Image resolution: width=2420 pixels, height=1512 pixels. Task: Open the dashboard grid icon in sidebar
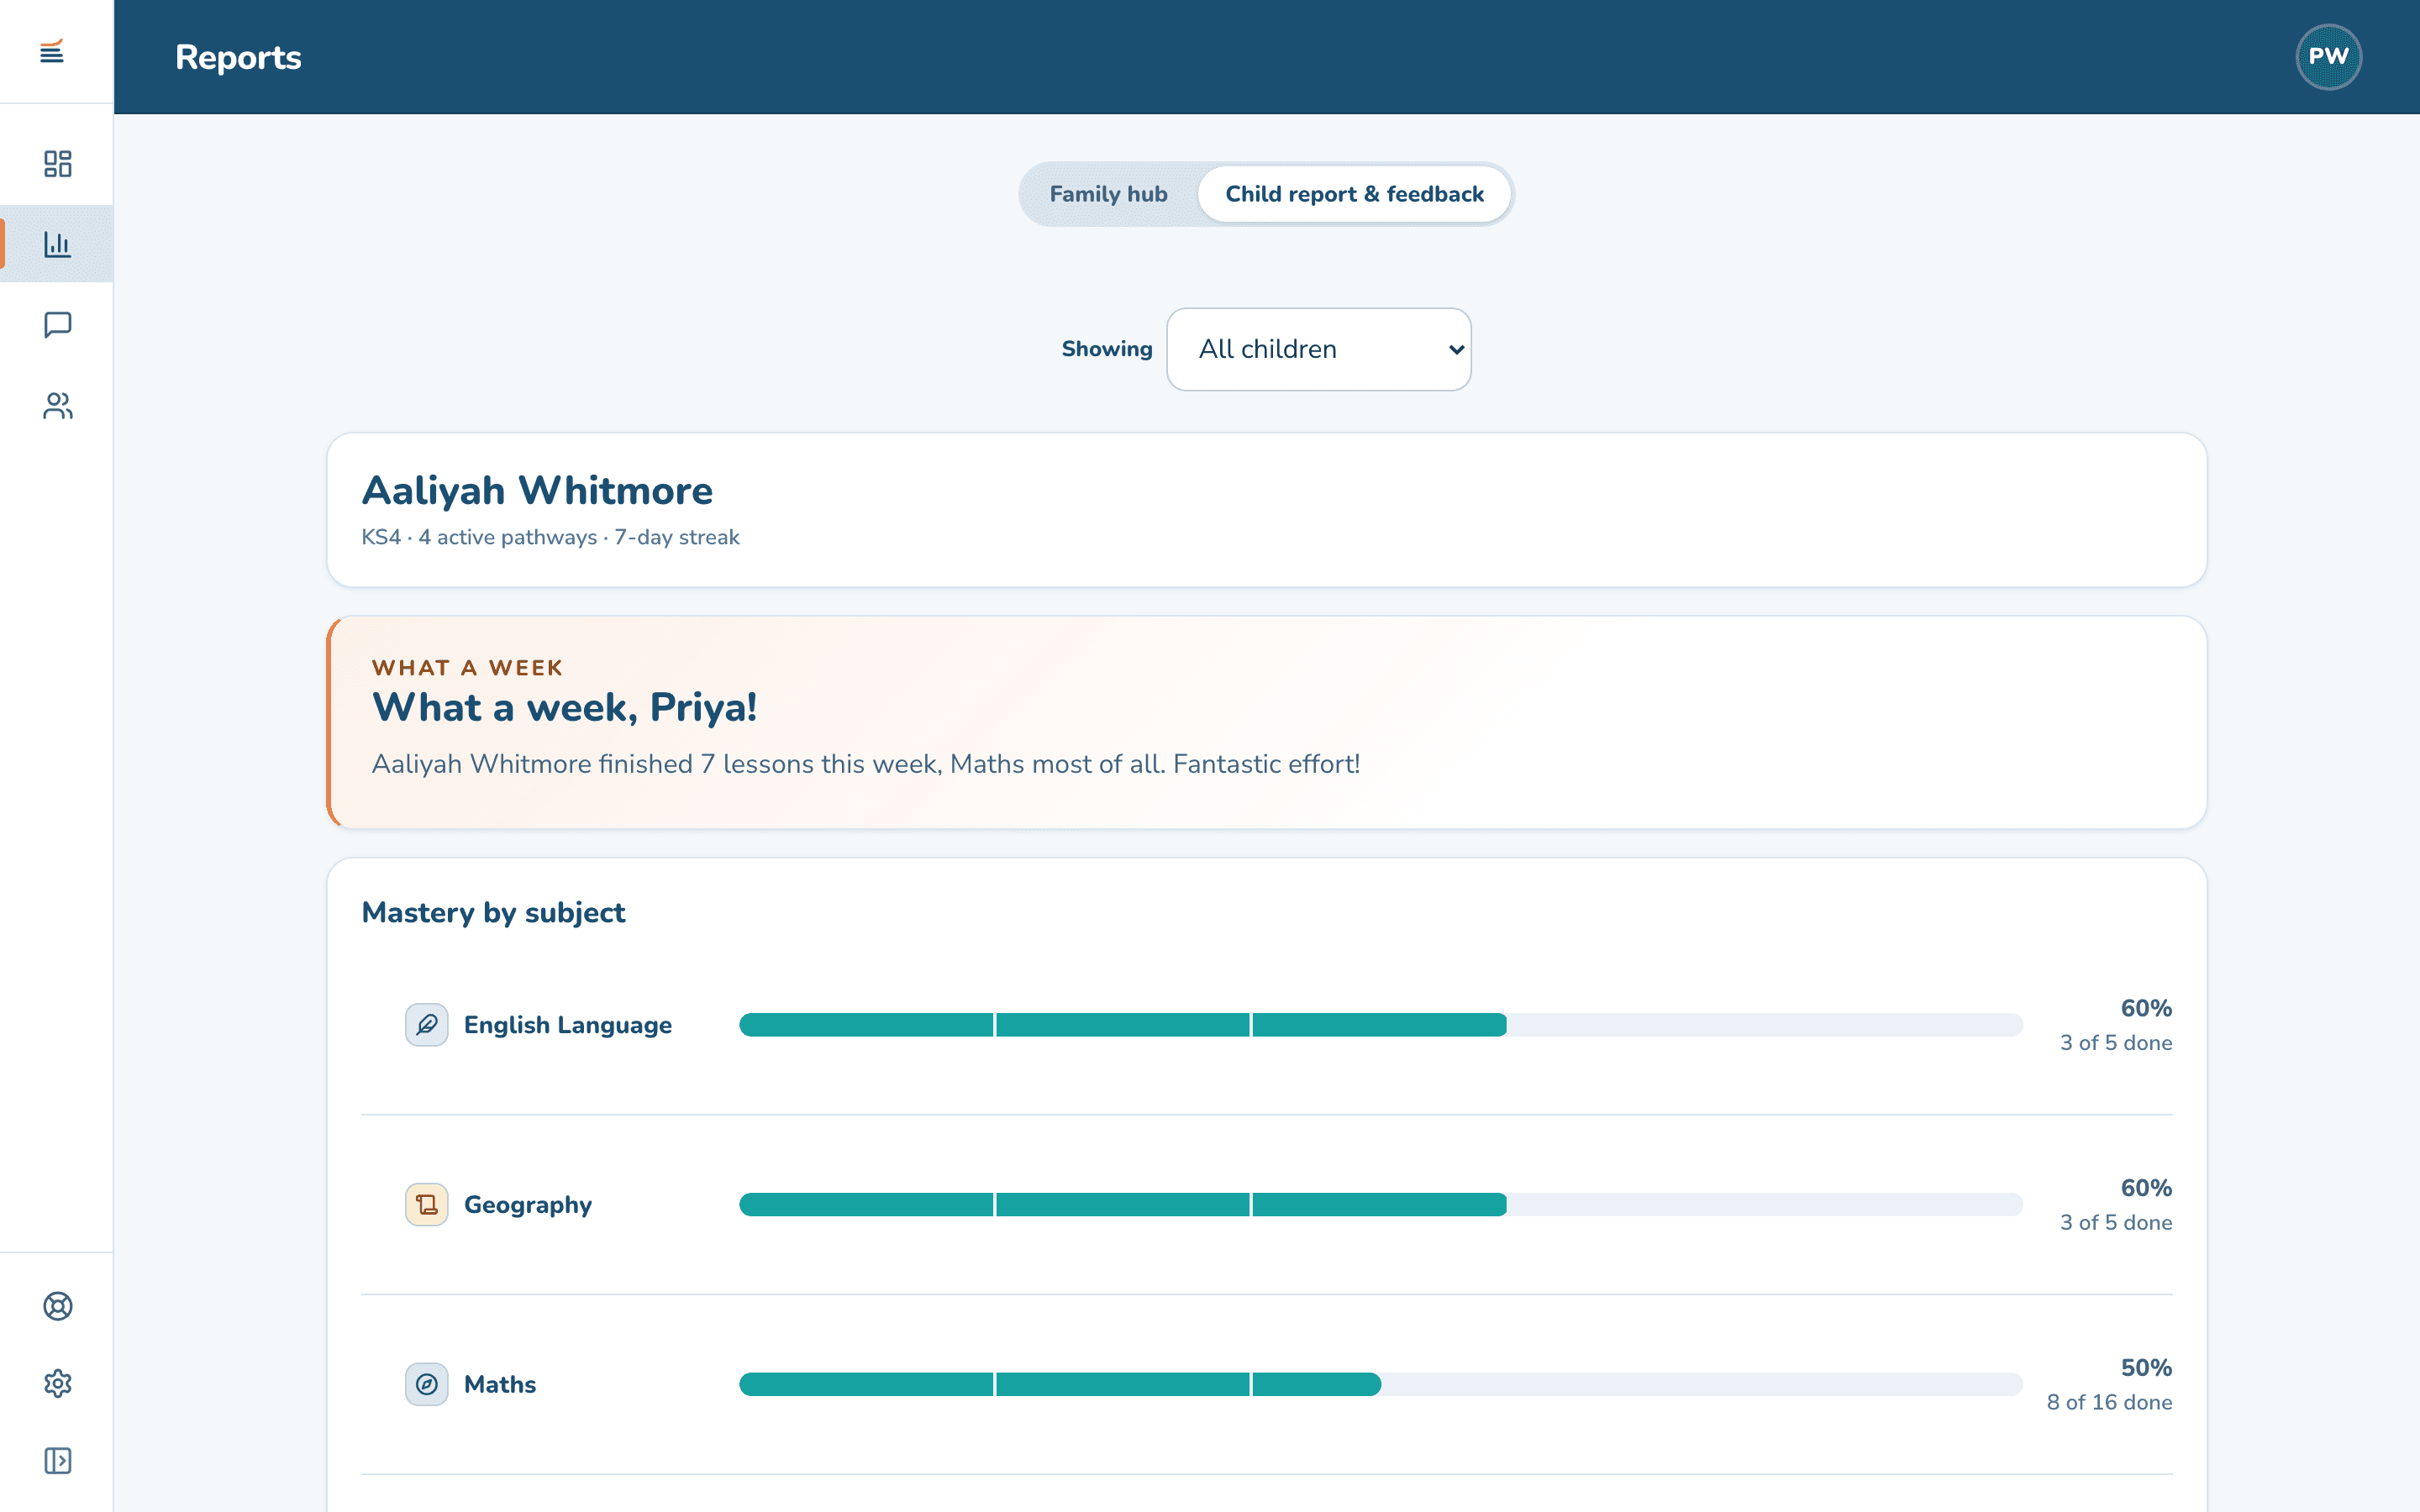pos(57,164)
